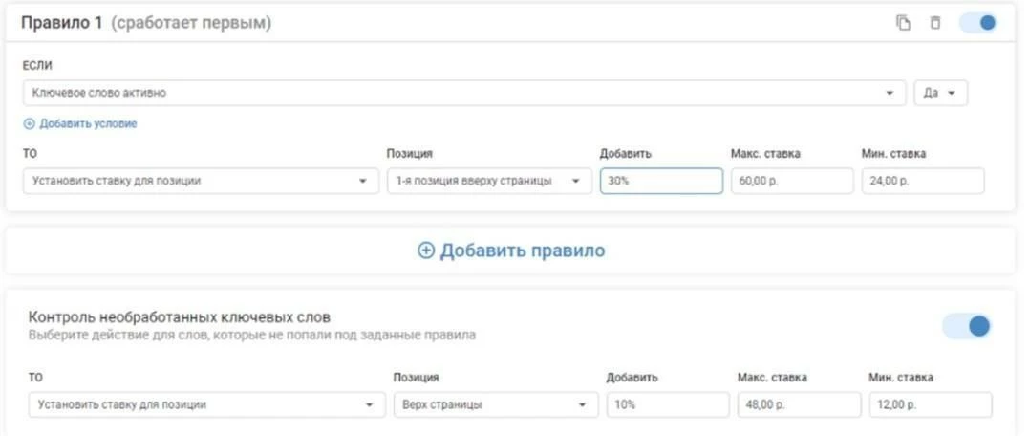
Task: Click the Макс. ставка field with 60,00 р.
Action: [x=792, y=182]
